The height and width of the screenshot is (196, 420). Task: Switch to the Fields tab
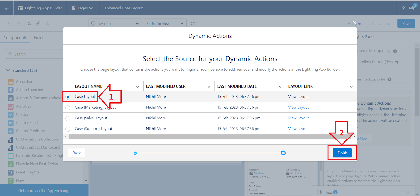pos(39,38)
